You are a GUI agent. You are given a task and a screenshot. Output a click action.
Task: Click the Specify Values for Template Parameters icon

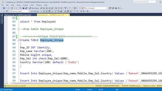[x=88, y=11]
